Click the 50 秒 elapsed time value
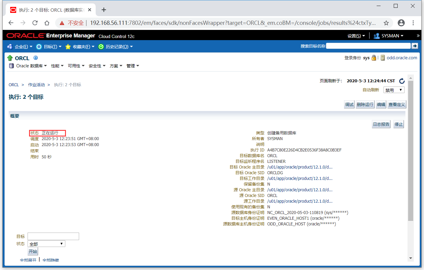 point(47,157)
